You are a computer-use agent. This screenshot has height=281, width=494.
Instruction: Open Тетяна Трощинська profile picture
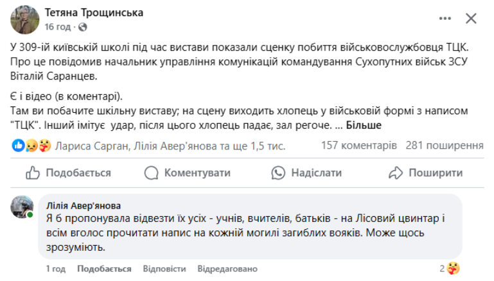pyautogui.click(x=23, y=19)
